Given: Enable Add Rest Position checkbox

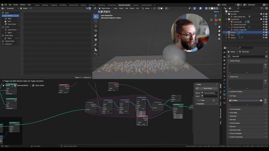Looking at the screenshot, I should pos(229,92).
